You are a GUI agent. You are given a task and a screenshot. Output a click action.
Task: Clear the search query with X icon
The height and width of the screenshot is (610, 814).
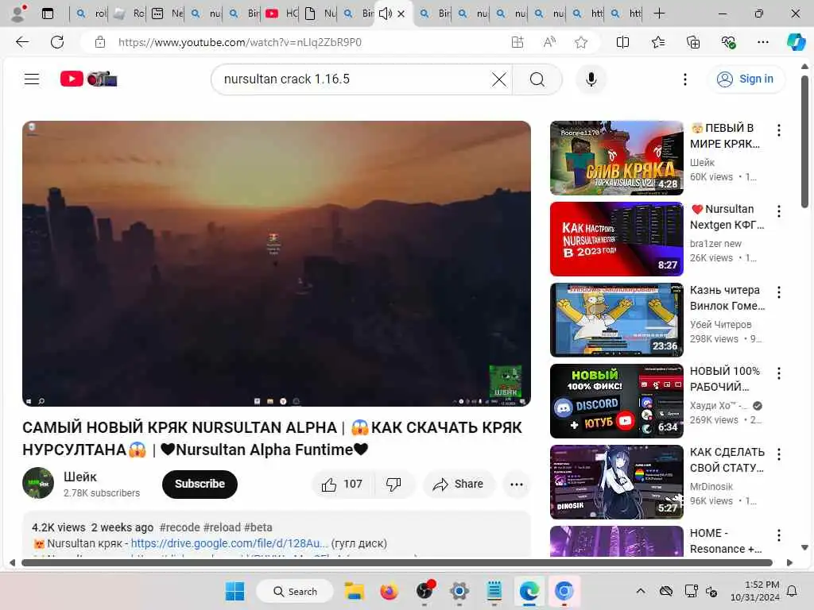click(499, 79)
